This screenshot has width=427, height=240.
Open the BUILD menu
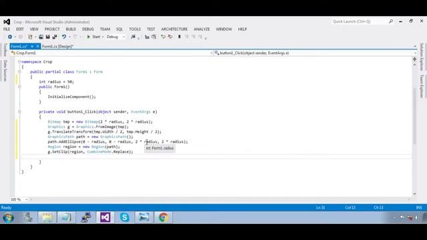coord(71,29)
